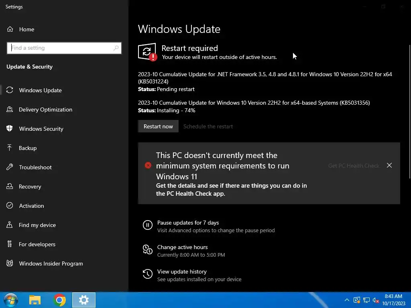Screen dimensions: 411x308
Task: Click the Troubleshoot wrench icon
Action: pyautogui.click(x=10, y=167)
